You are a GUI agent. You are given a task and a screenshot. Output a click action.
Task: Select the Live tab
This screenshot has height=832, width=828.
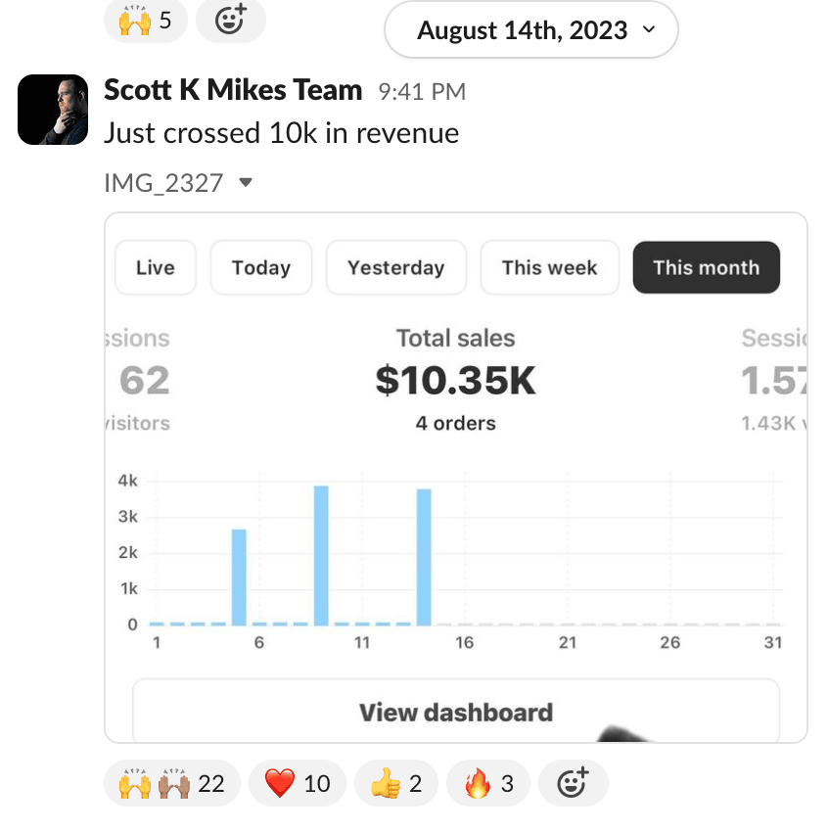pos(156,267)
